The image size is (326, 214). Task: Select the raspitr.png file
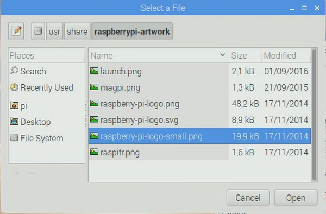click(199, 152)
